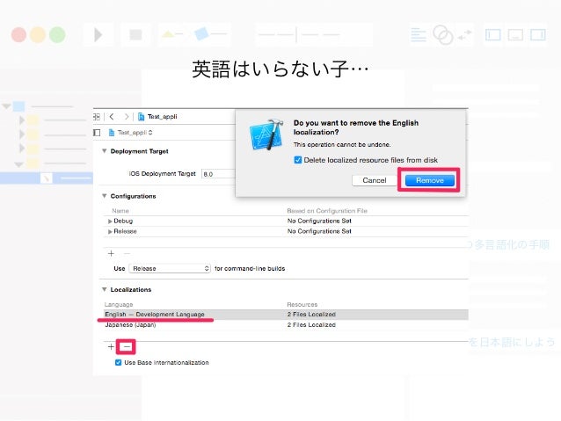Click the Test_appli breadcrumb in jump bar

pyautogui.click(x=157, y=117)
